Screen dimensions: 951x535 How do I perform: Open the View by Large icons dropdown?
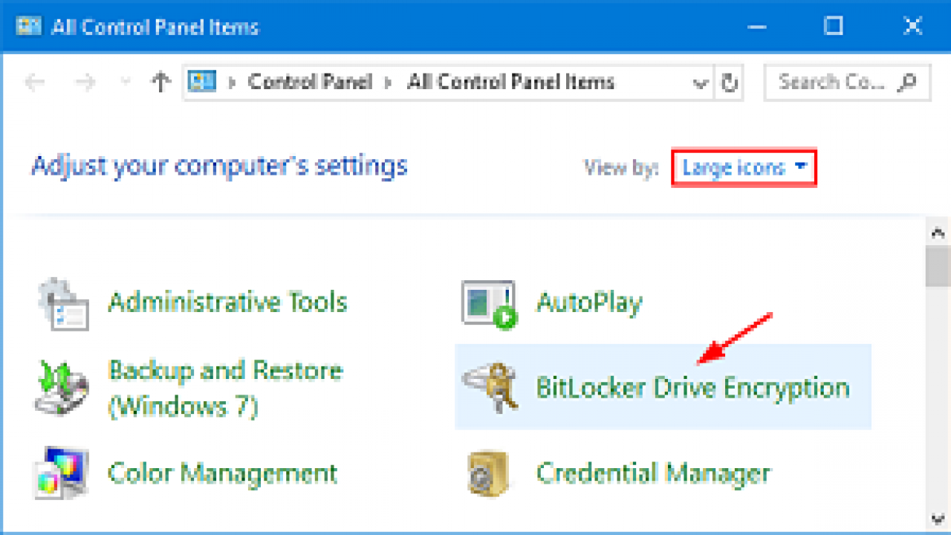pos(743,168)
